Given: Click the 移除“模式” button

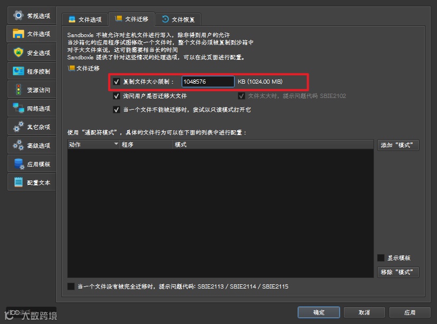Looking at the screenshot, I should click(x=398, y=272).
